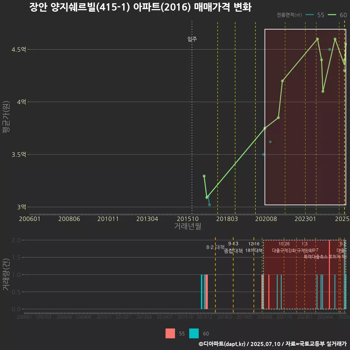Click the 1·3 규제완화 annotation

(304, 247)
